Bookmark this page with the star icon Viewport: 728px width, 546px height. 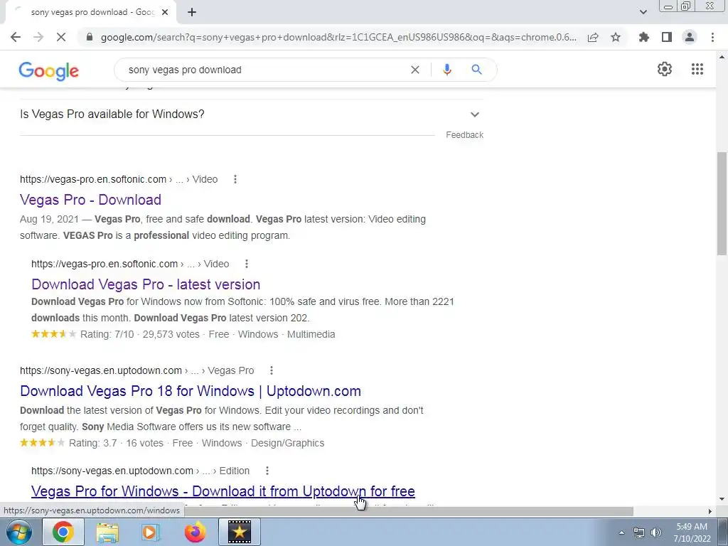(616, 37)
